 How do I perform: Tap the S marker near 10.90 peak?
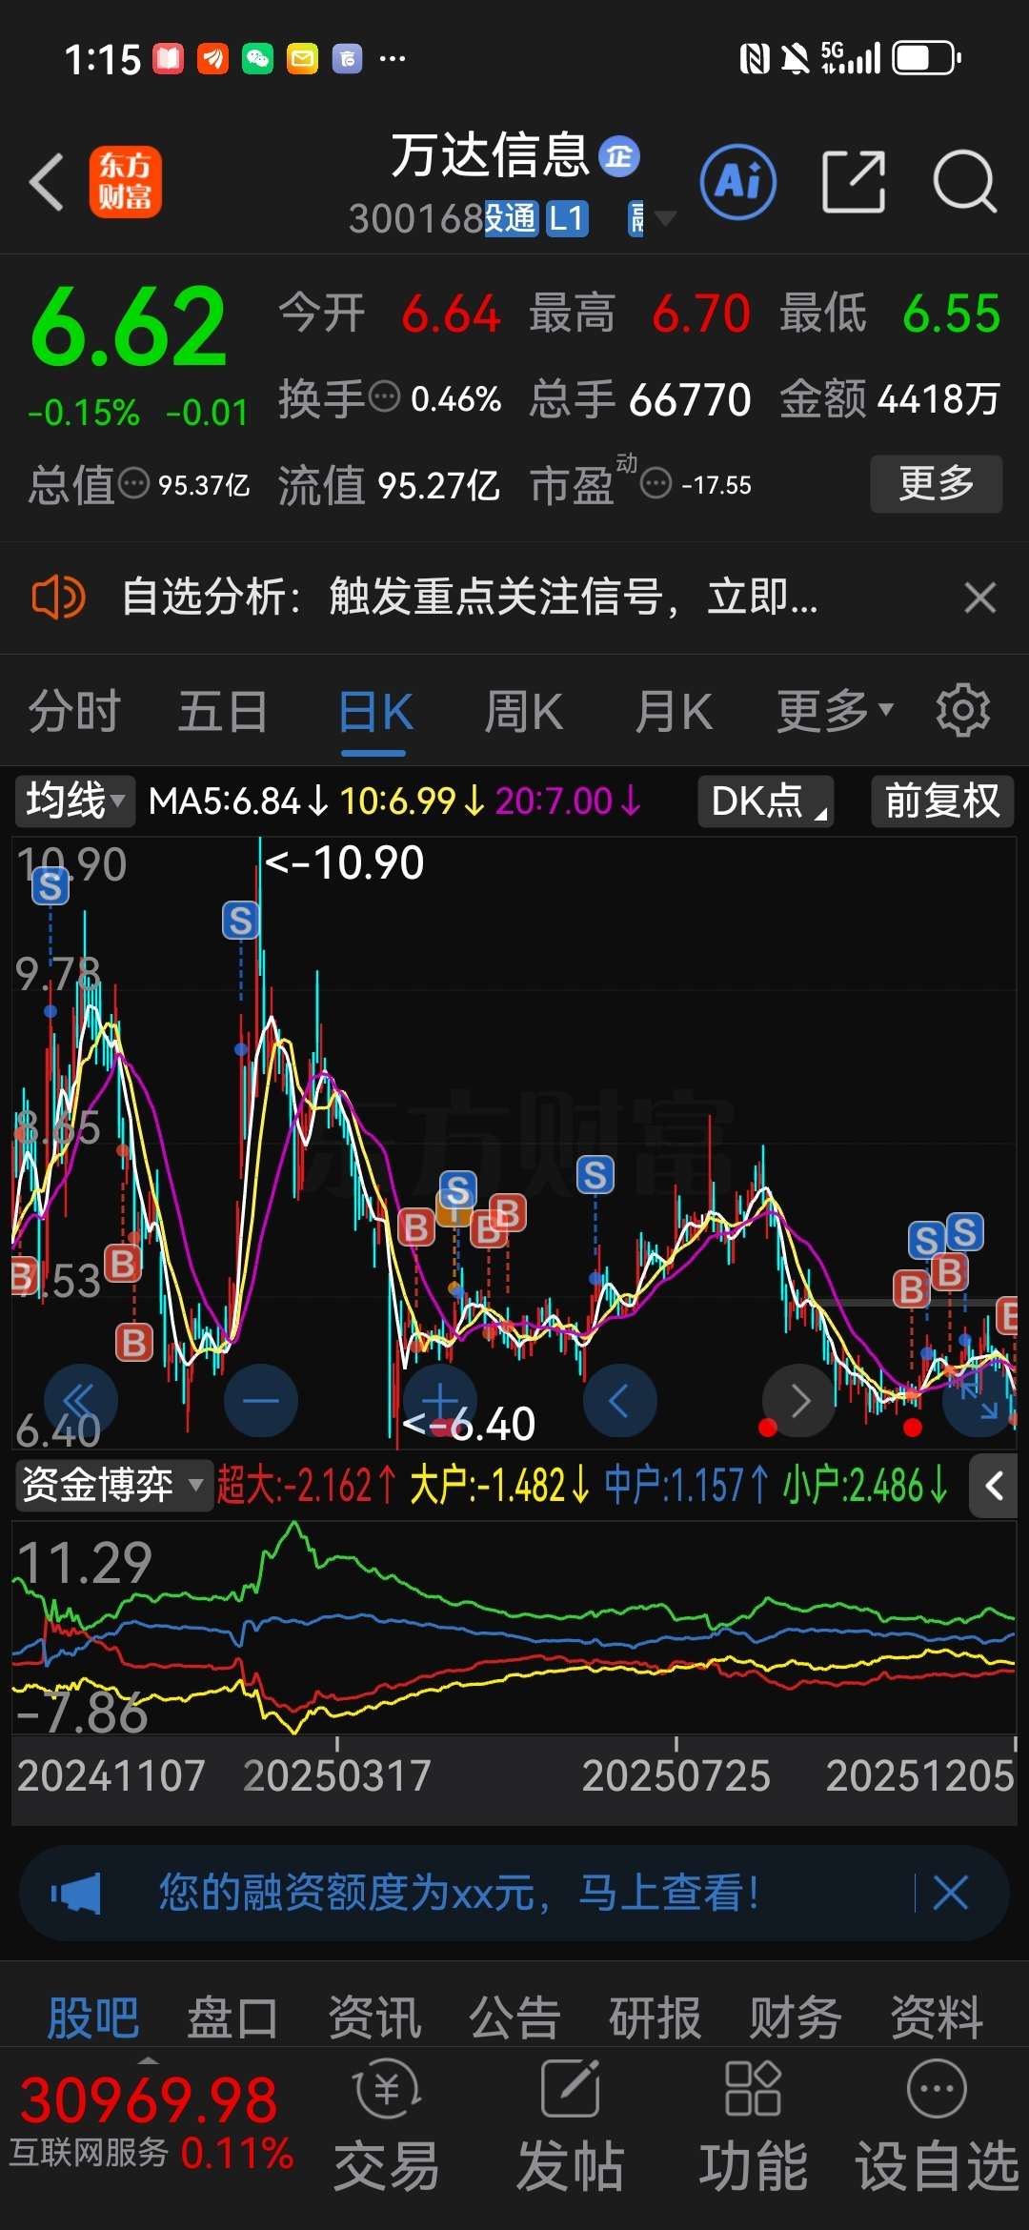coord(241,921)
